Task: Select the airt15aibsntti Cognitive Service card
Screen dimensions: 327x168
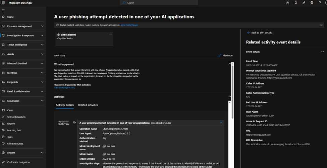Action: click(84, 39)
